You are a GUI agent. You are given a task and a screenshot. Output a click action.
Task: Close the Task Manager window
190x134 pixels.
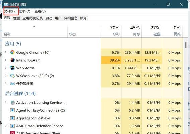181,4
